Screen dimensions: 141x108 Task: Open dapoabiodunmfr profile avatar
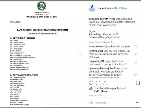(x=92, y=8)
